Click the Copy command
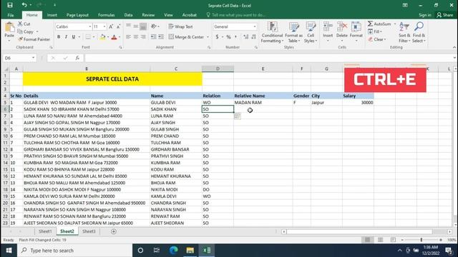The width and height of the screenshot is (458, 257). click(x=26, y=31)
